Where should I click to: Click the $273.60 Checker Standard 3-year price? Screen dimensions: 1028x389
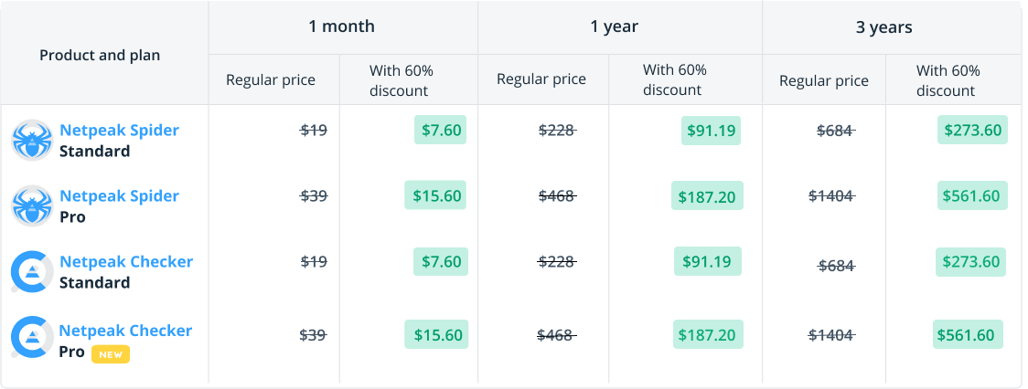(x=971, y=261)
